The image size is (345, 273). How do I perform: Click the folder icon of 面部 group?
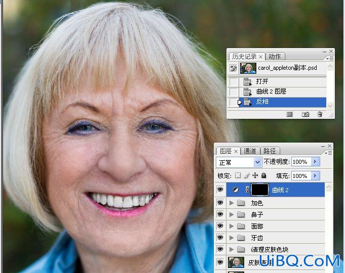[x=241, y=226]
